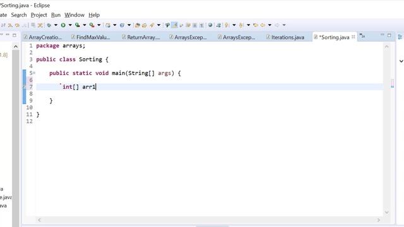Viewport: 404px width, 227px height.
Task: Minimize the left Package Explorer panel
Action: tap(8, 35)
